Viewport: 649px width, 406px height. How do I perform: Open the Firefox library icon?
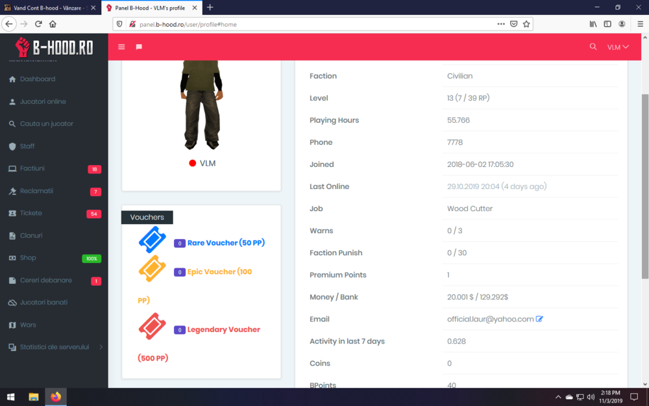point(593,24)
